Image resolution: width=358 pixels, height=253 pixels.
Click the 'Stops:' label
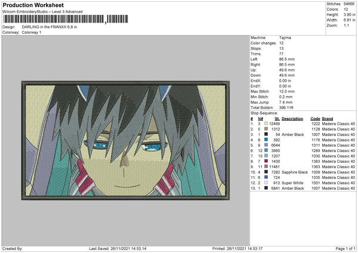point(256,48)
